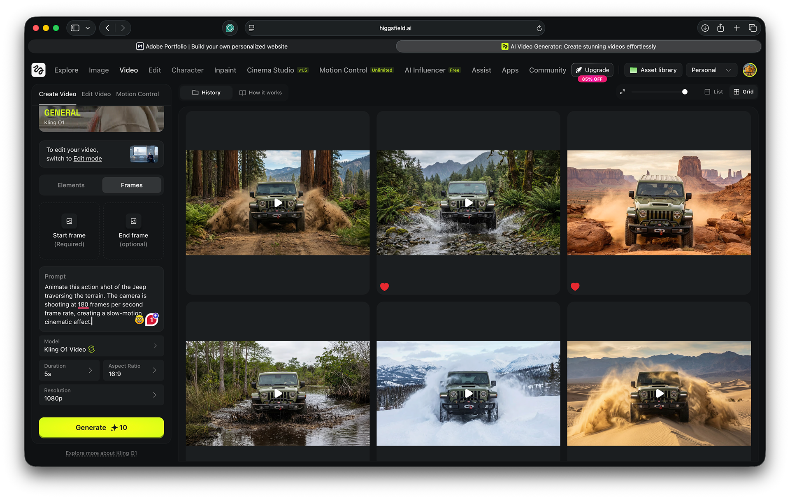This screenshot has height=499, width=790.
Task: Open the Cinema Studio menu item
Action: click(270, 70)
